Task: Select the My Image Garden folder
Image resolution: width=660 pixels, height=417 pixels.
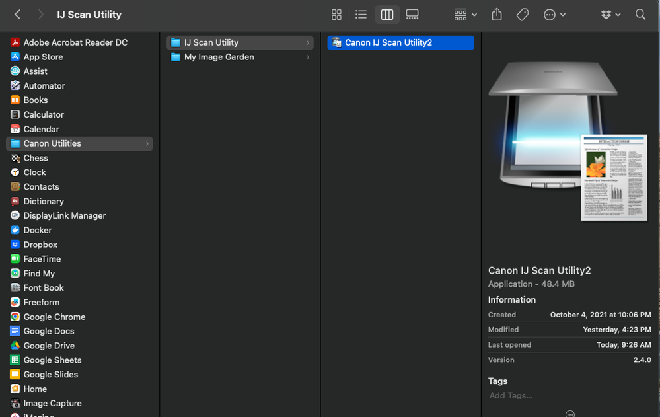Action: click(219, 57)
